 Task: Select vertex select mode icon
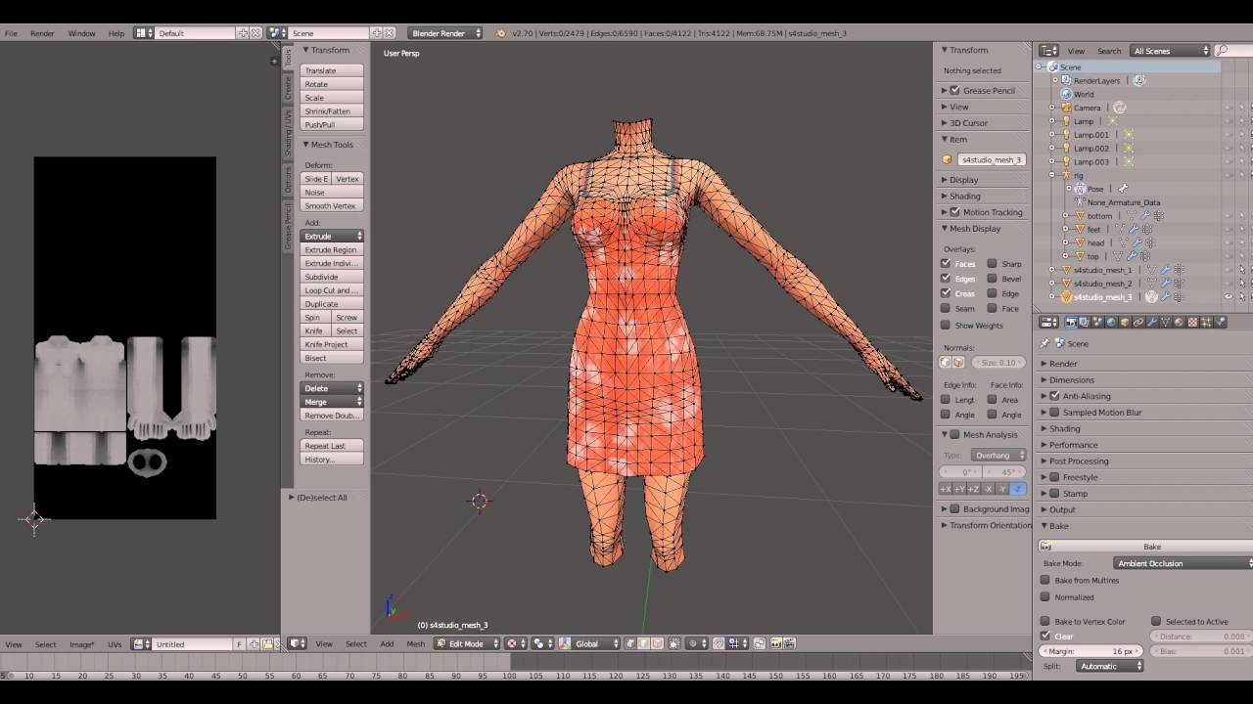click(630, 643)
